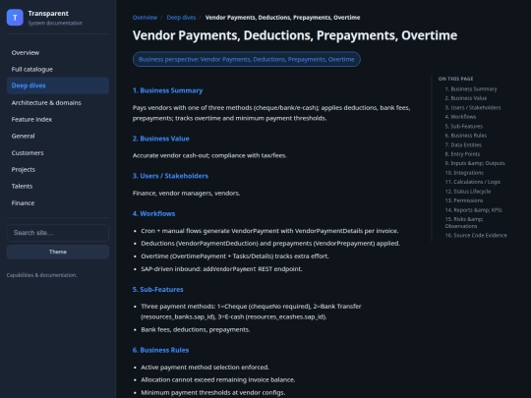Image resolution: width=531 pixels, height=398 pixels.
Task: Click the 6. Business Rules heading
Action: 160,350
